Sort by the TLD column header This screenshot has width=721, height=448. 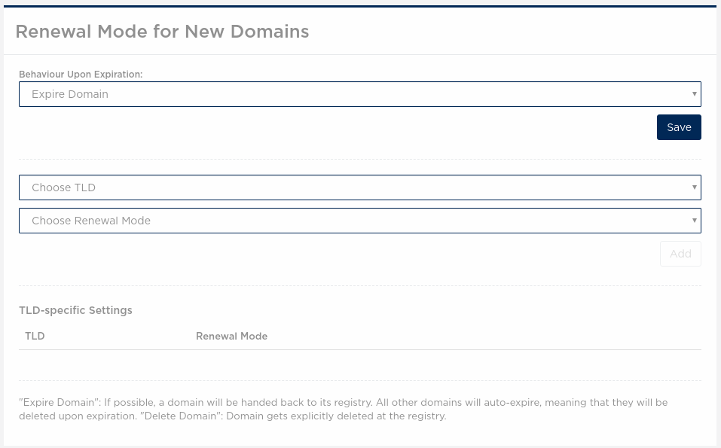(35, 336)
